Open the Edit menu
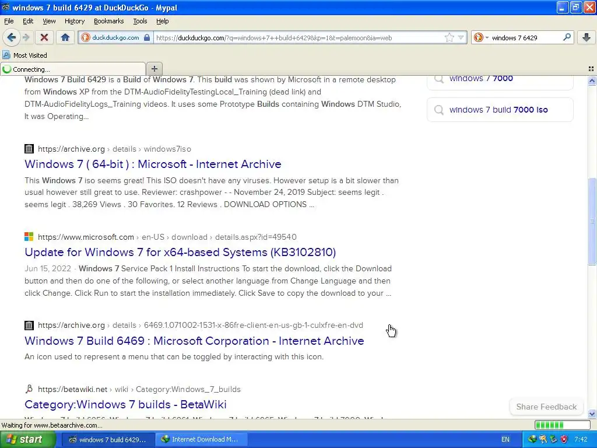The image size is (597, 448). click(x=28, y=21)
